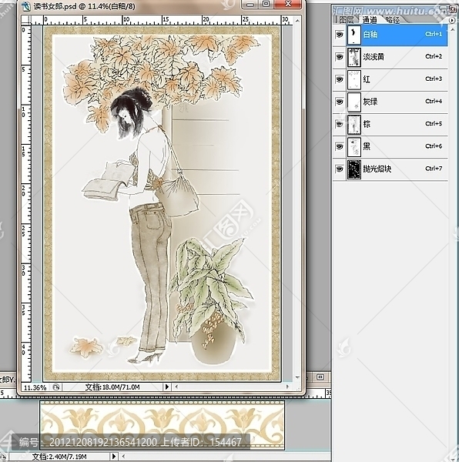The height and width of the screenshot is (462, 459).
Task: Switch to the 图层 tab
Action: point(347,20)
